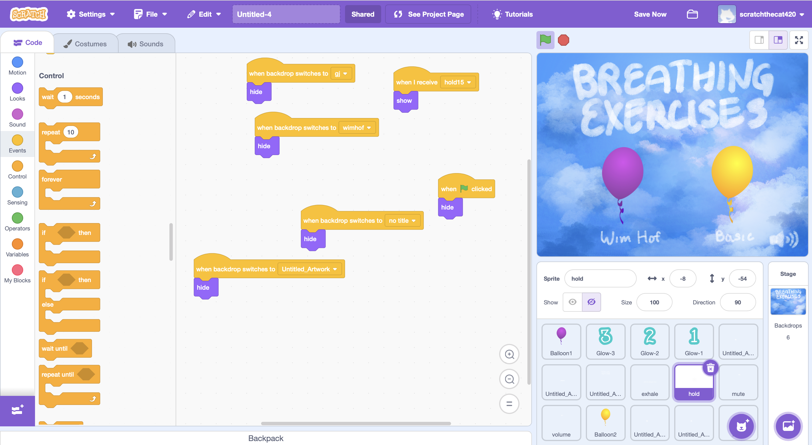Switch to the Sounds tab
Screen dimensions: 812x445
(x=145, y=44)
